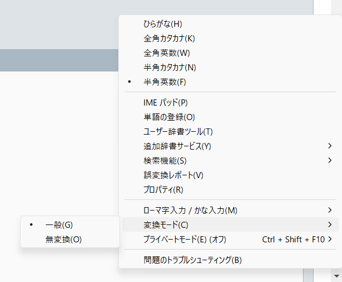Expand ローマ字入力 / かな入力(M) submenu
Screen dimensions: 342x282
click(190, 211)
